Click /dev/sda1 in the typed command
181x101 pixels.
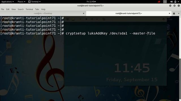[118, 33]
